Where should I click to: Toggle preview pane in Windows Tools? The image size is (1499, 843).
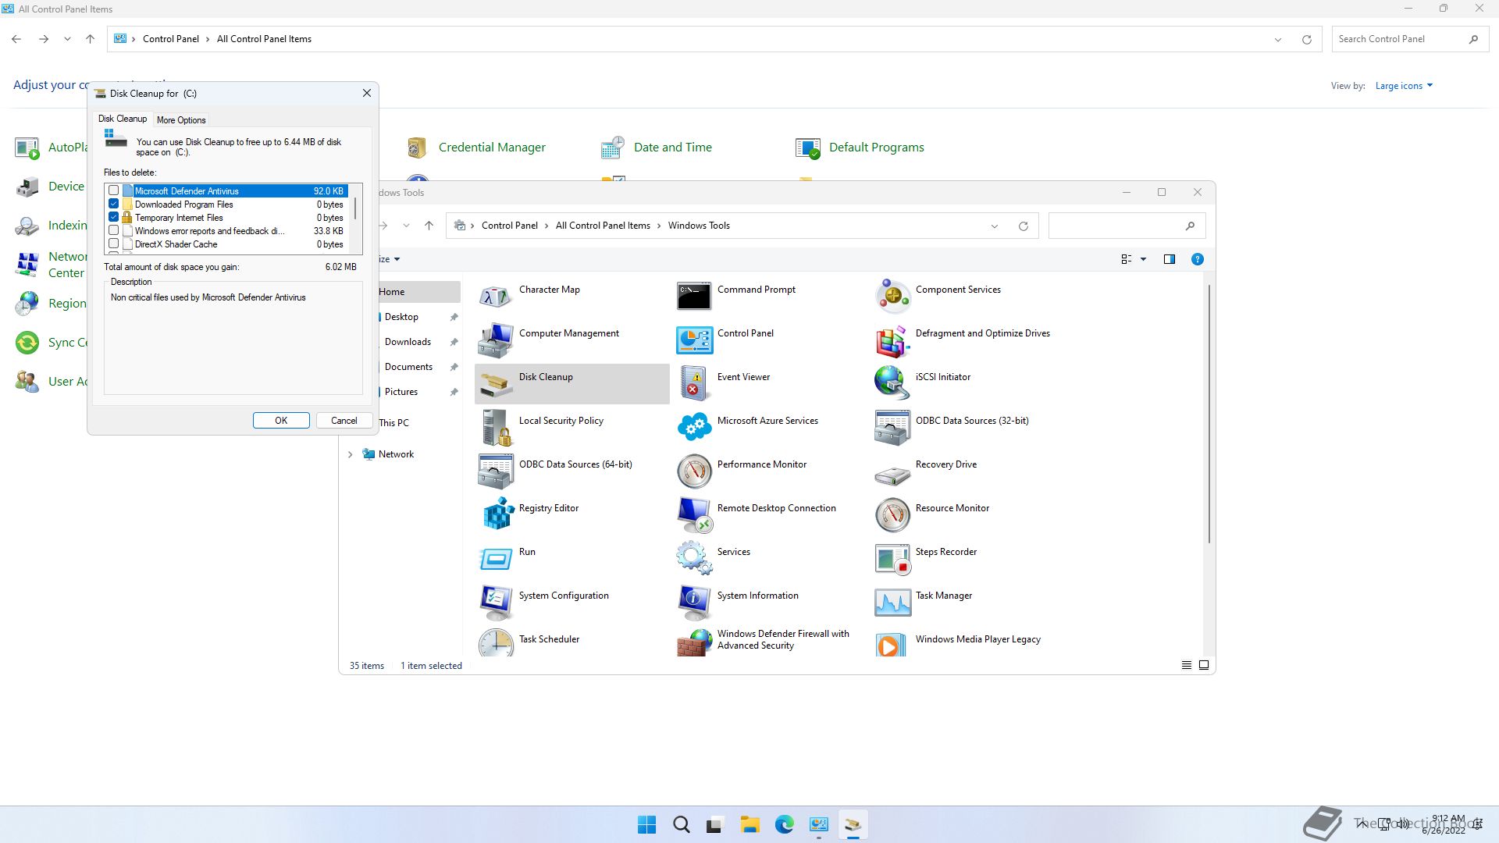pyautogui.click(x=1170, y=259)
